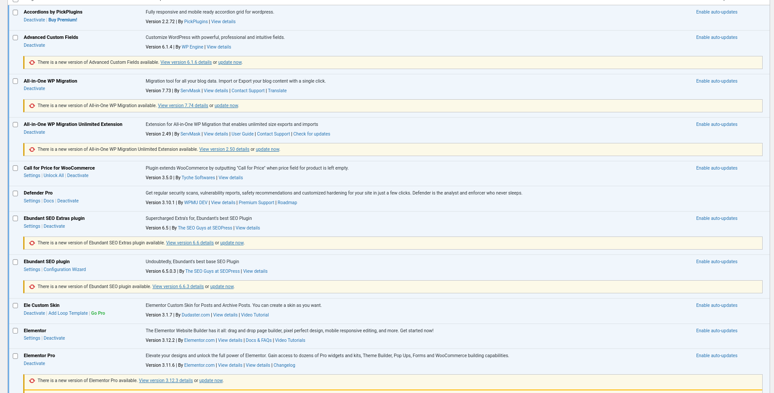Open Elementor Pro Changelog
This screenshot has height=393, width=774.
pos(284,365)
